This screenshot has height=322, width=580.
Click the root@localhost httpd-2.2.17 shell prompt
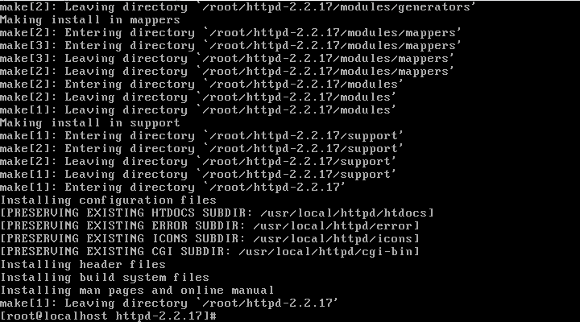pyautogui.click(x=108, y=316)
